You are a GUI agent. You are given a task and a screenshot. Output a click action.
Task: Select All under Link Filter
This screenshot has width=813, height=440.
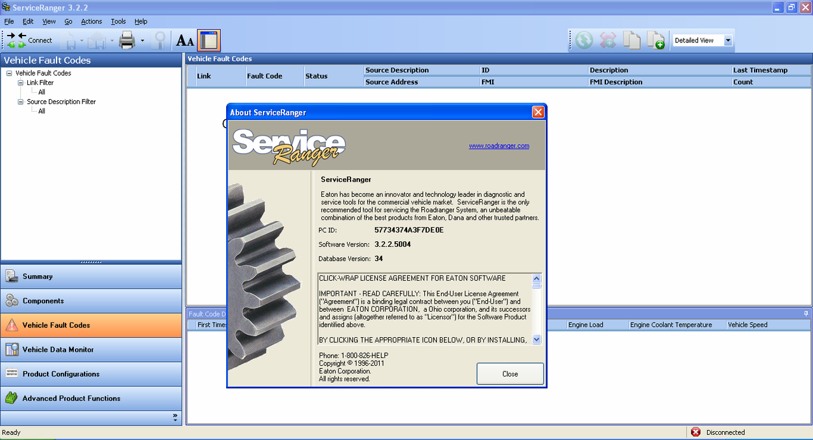point(41,92)
